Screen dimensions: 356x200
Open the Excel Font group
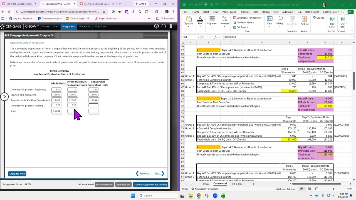[200, 21]
